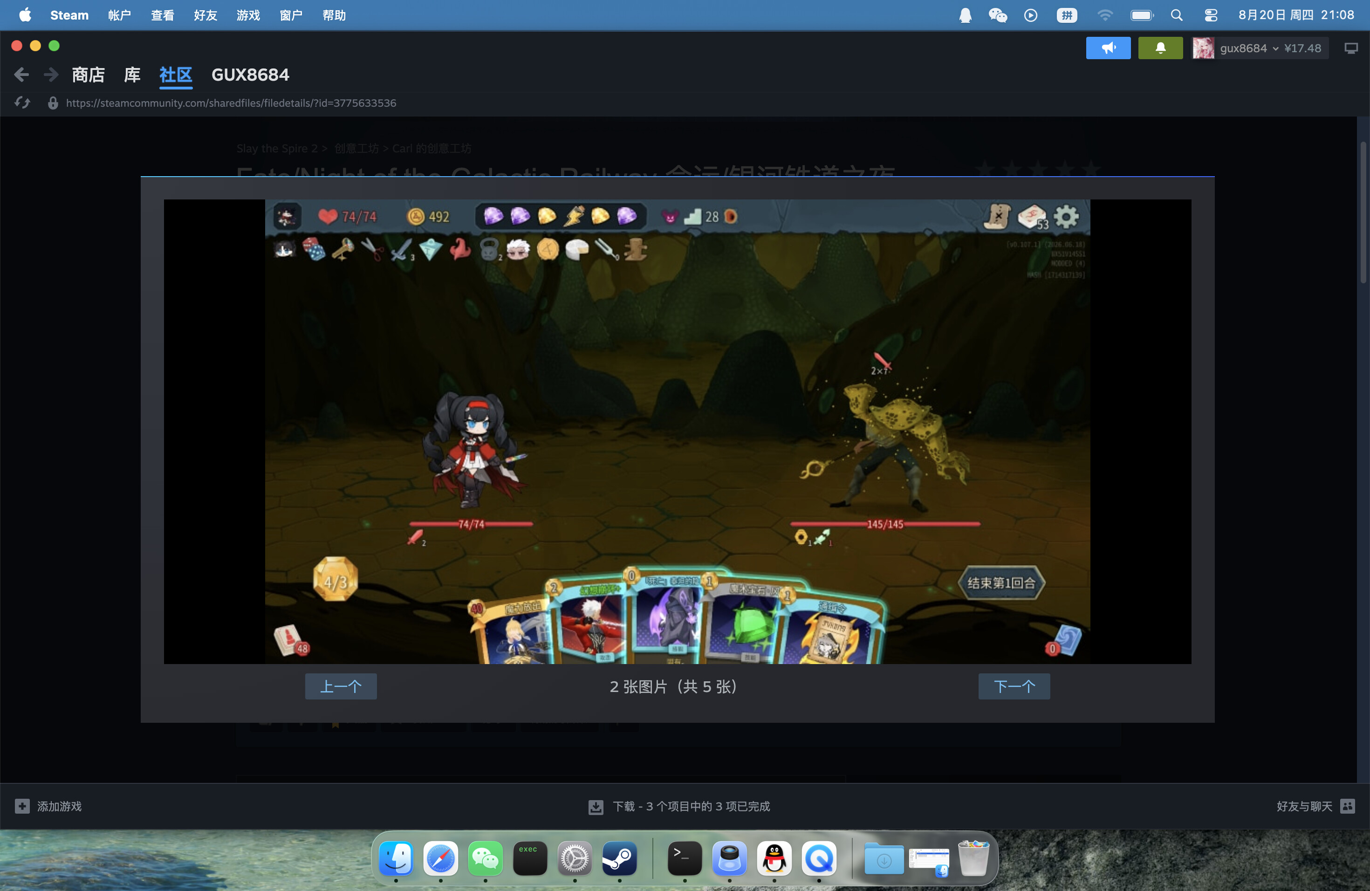Viewport: 1370px width, 891px height.
Task: Click the 上一个 previous image button
Action: 341,686
